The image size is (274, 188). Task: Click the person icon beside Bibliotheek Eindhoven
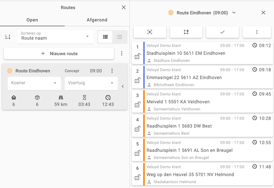[x=149, y=85]
